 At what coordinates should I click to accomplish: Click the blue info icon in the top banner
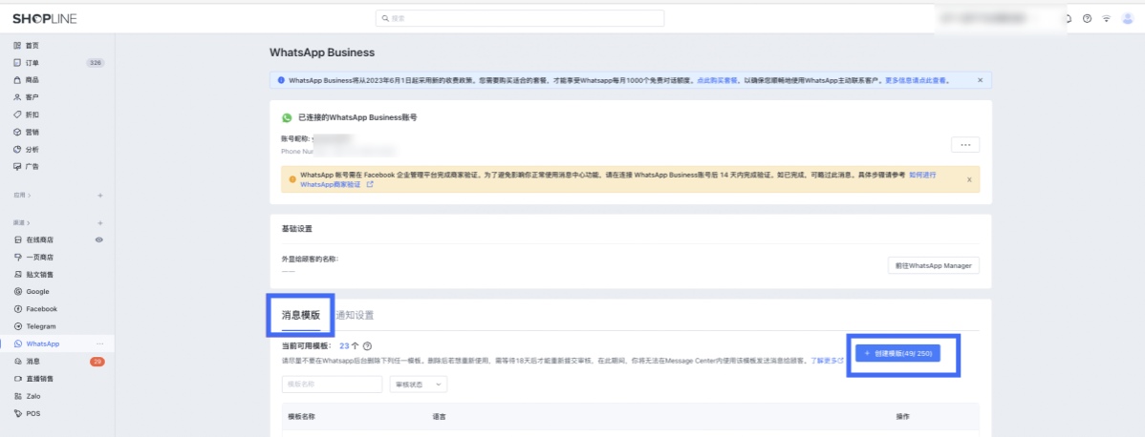pyautogui.click(x=281, y=80)
